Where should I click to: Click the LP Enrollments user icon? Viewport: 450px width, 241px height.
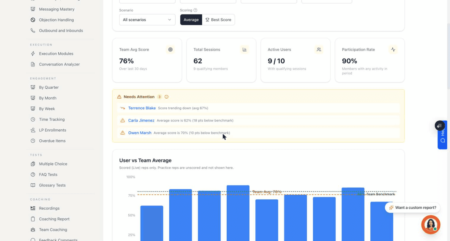coord(33,130)
